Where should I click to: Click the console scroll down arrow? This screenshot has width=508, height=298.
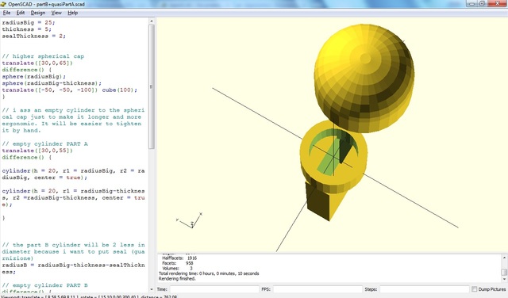coord(504,279)
